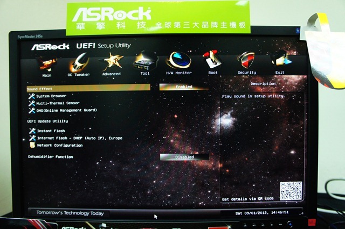Select the Dehumidifier Function label
The image size is (345, 229).
(50, 156)
